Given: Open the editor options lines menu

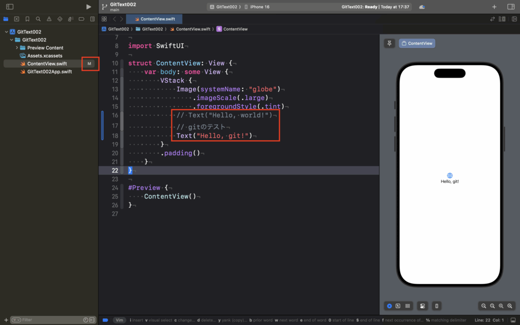Looking at the screenshot, I should coord(502,19).
